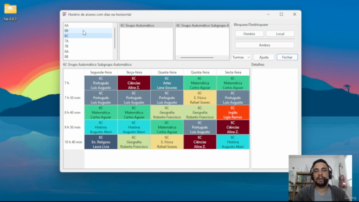The image size is (359, 202).
Task: Select Tuesday 10 h 40 Geografia cell
Action: [134, 142]
